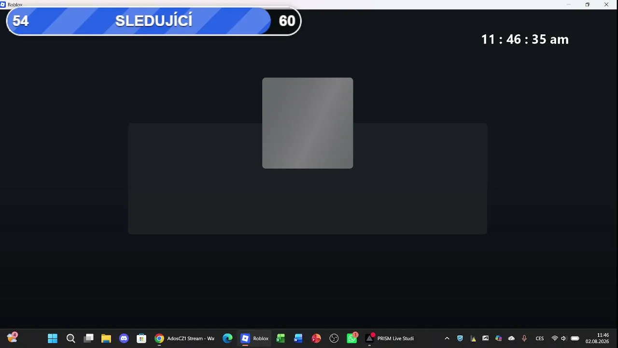Select the Roblox taskbar button
This screenshot has height=348, width=618.
click(x=255, y=338)
